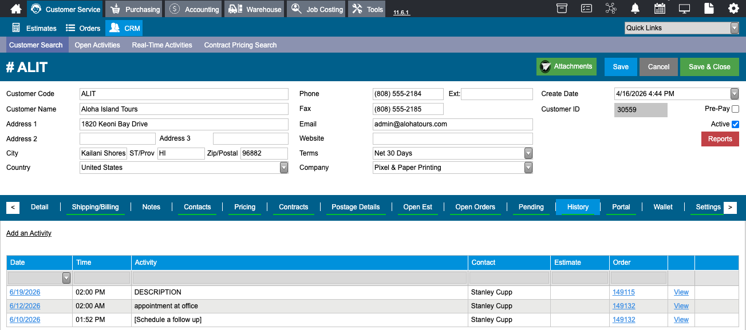Click the Cancel button
746x330 pixels.
click(x=659, y=67)
